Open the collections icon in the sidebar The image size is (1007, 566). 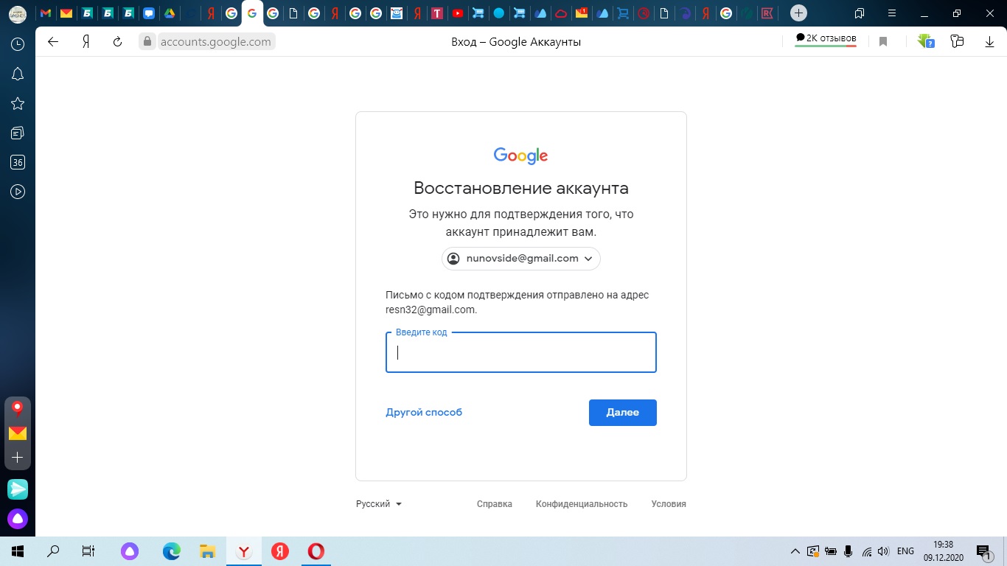(18, 133)
